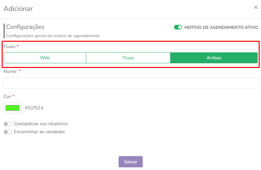
Task: Focus the Nome text field
Action: (131, 83)
